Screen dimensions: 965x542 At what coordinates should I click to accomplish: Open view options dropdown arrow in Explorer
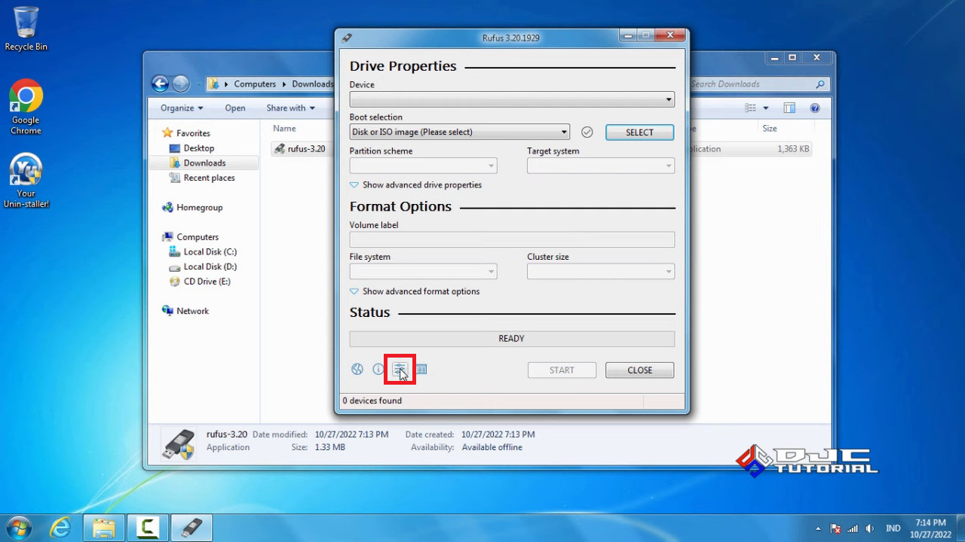point(766,108)
